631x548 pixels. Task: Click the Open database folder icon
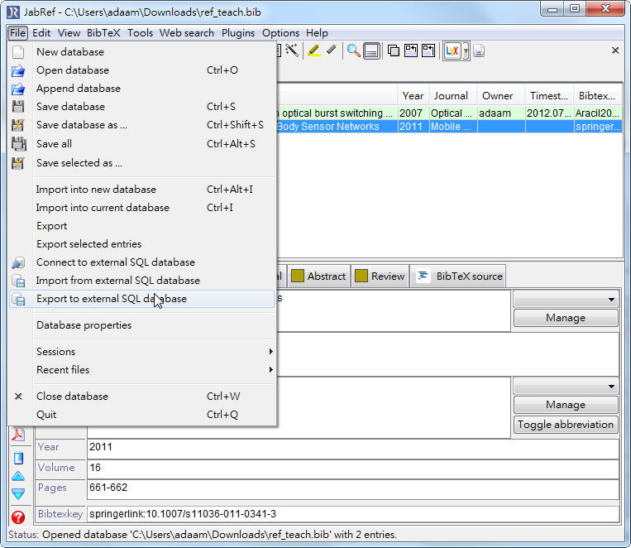pos(18,70)
